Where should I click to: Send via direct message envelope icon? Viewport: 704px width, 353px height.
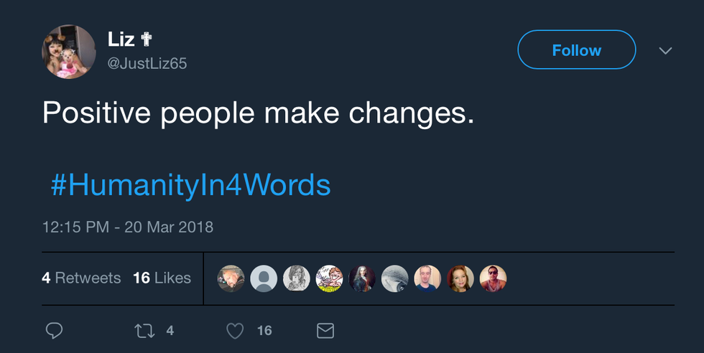[325, 330]
